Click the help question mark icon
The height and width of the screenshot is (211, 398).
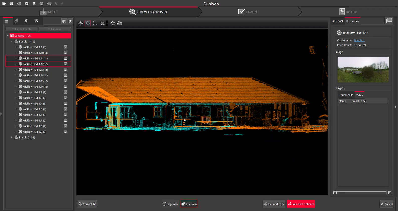[42, 4]
